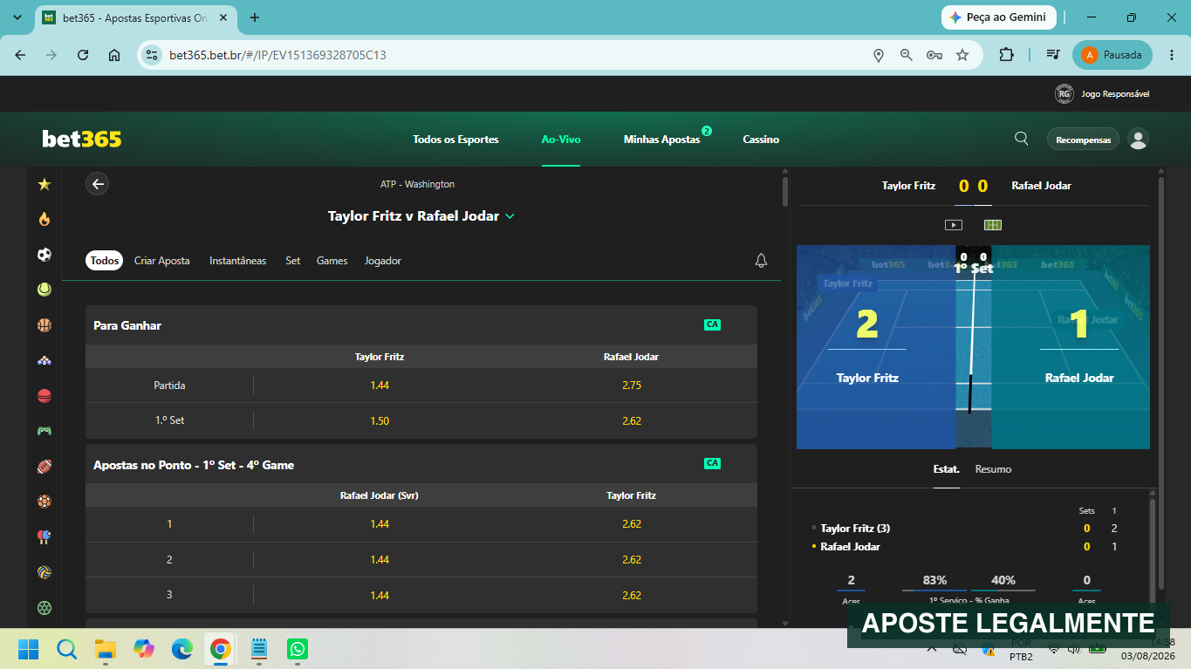Viewport: 1191px width, 669px height.
Task: Open Minhas Apostas menu
Action: (661, 140)
